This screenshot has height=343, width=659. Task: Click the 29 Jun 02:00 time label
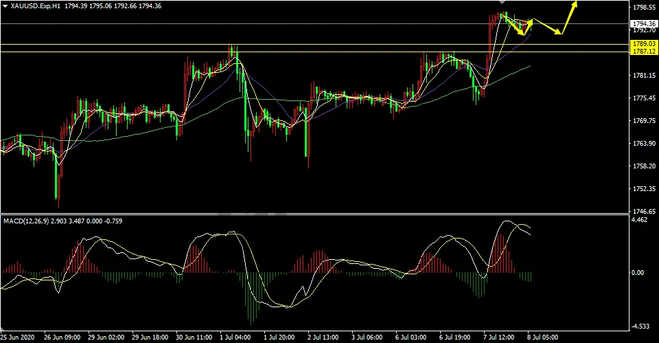click(106, 338)
